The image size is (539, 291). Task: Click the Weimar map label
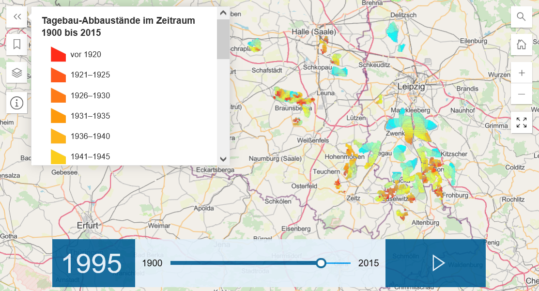[159, 226]
